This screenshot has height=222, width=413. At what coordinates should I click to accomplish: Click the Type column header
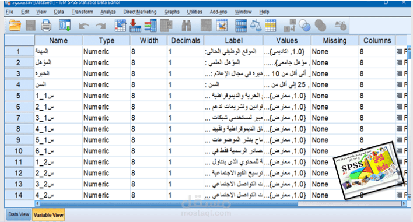pyautogui.click(x=106, y=41)
